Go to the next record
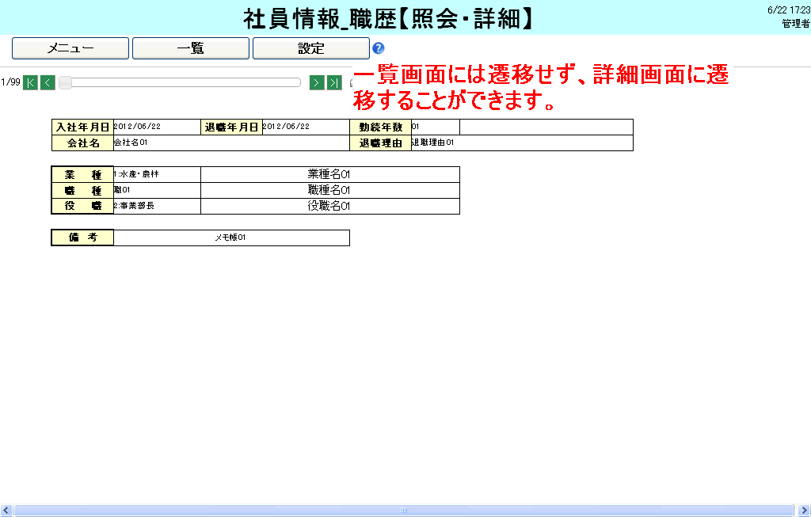This screenshot has height=517, width=811. pos(317,82)
